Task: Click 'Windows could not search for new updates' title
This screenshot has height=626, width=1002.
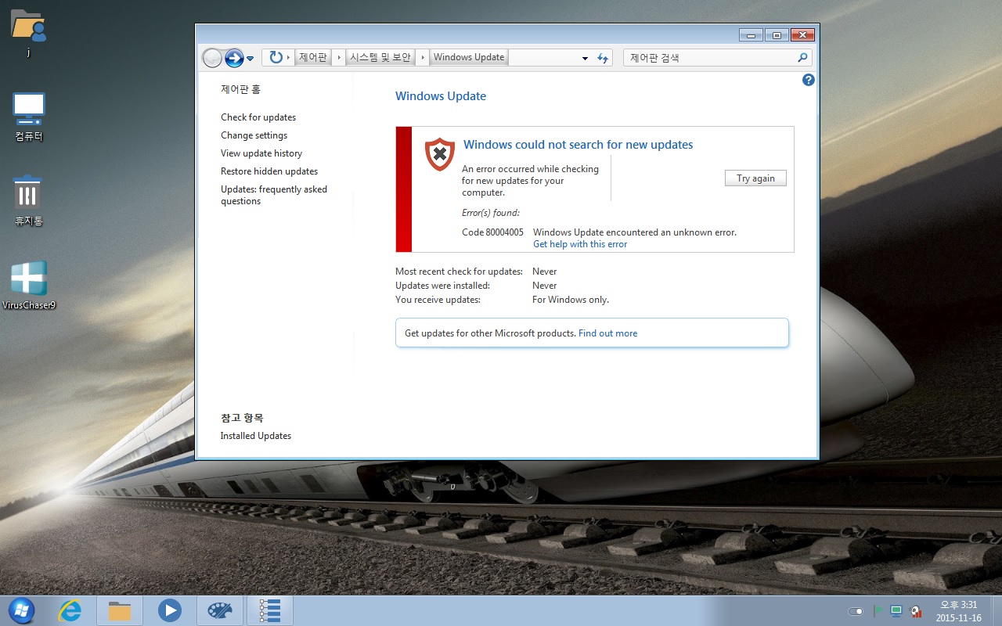Action: click(x=578, y=145)
